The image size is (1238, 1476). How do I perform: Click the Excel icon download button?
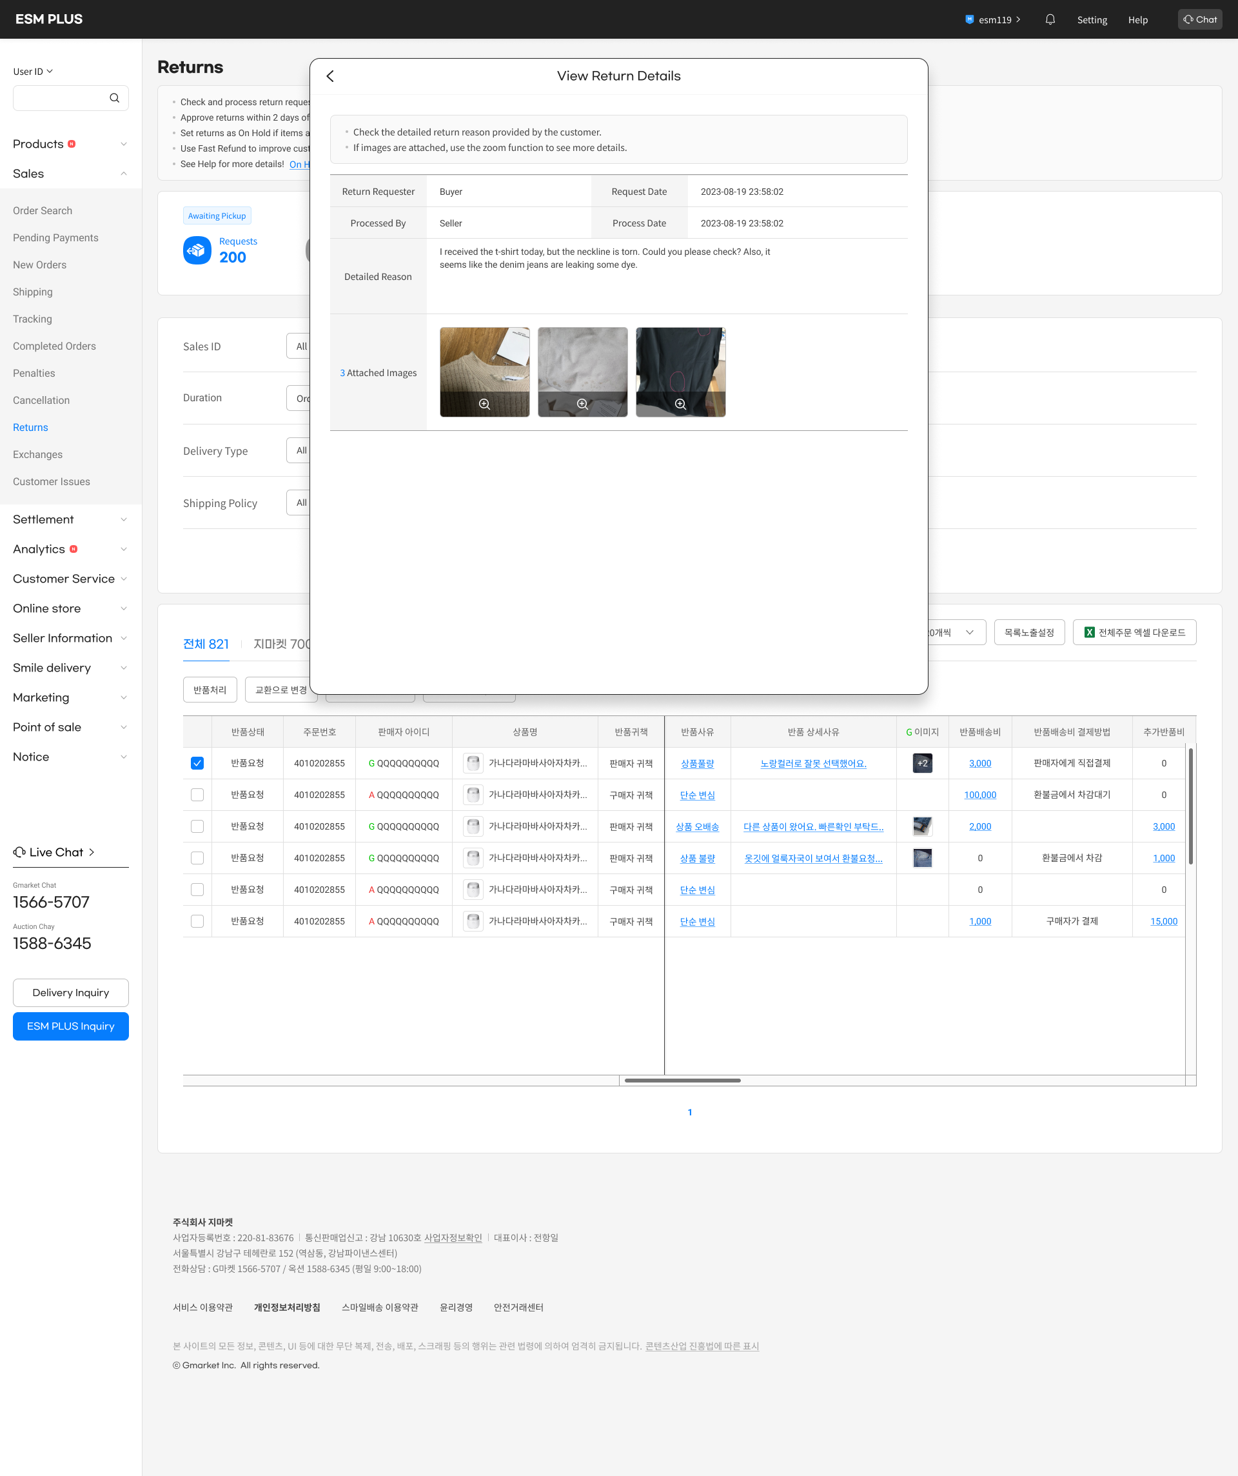tap(1134, 633)
